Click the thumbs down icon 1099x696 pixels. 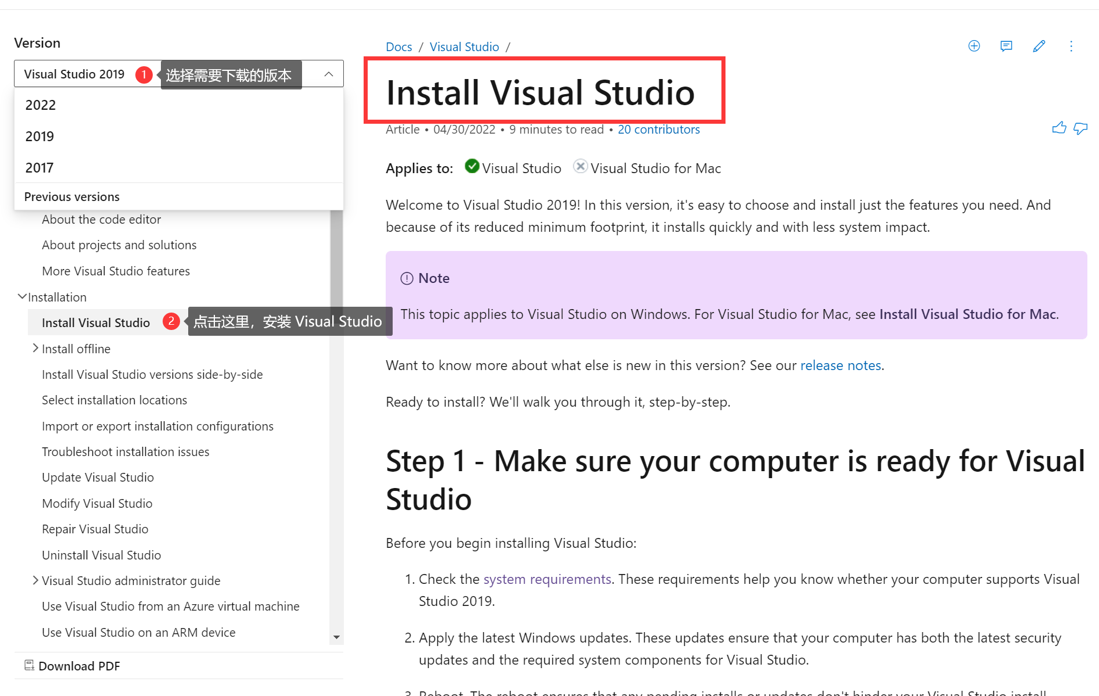tap(1080, 128)
